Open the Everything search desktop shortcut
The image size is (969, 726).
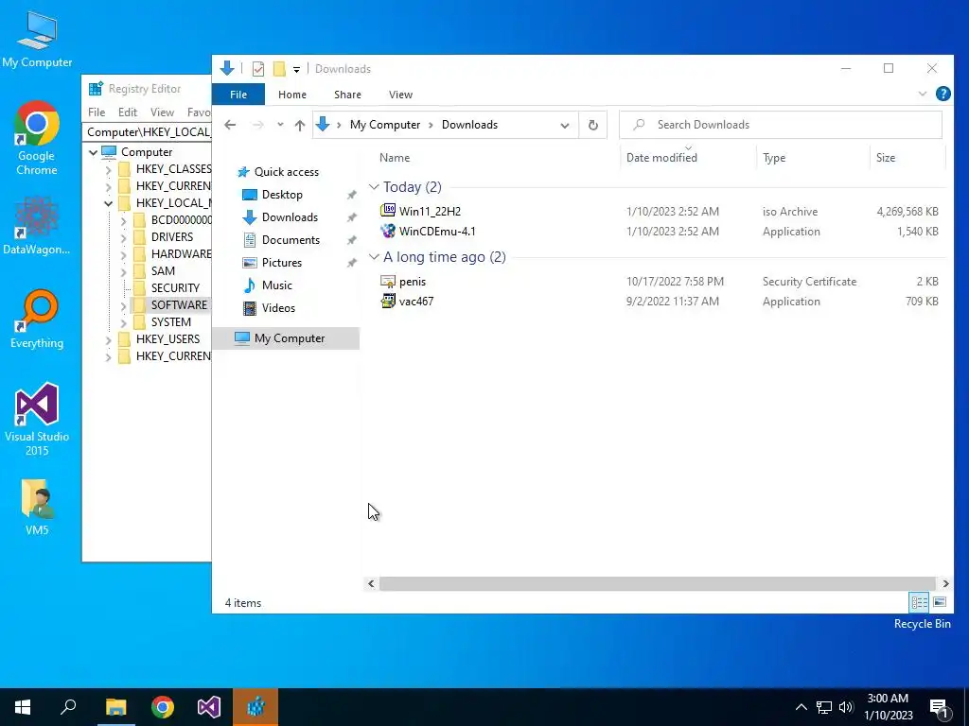[x=37, y=320]
